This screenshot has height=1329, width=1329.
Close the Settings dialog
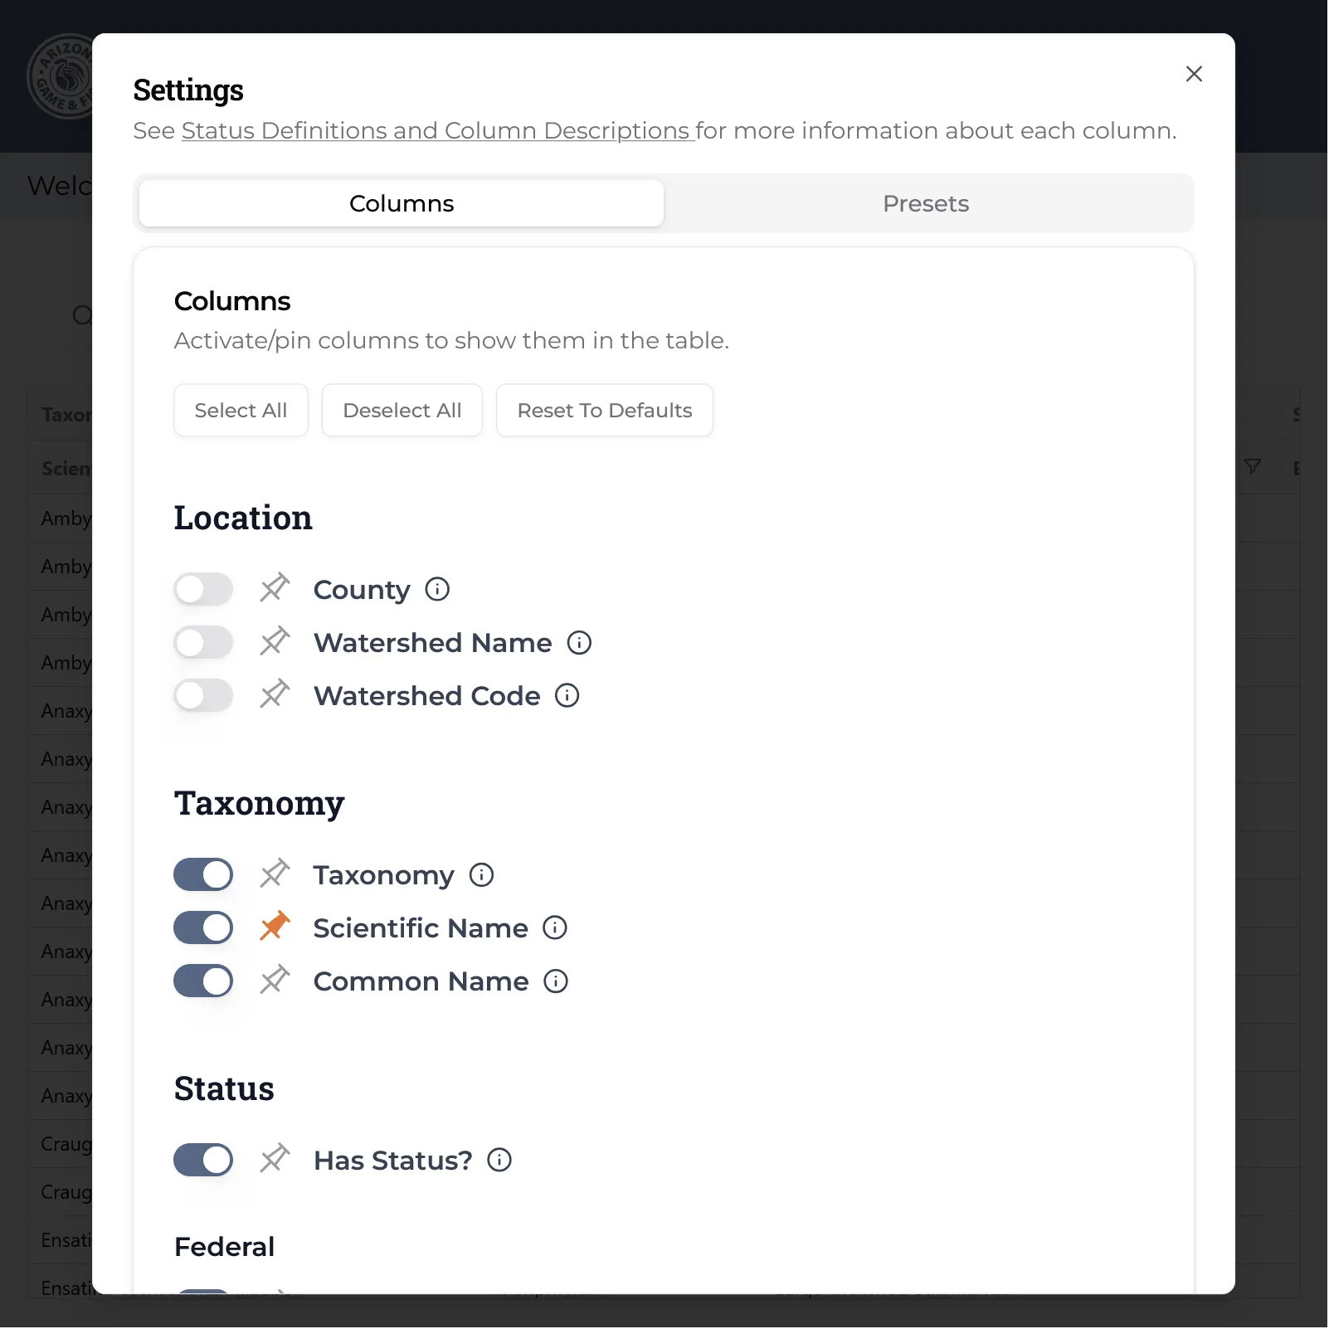tap(1194, 74)
